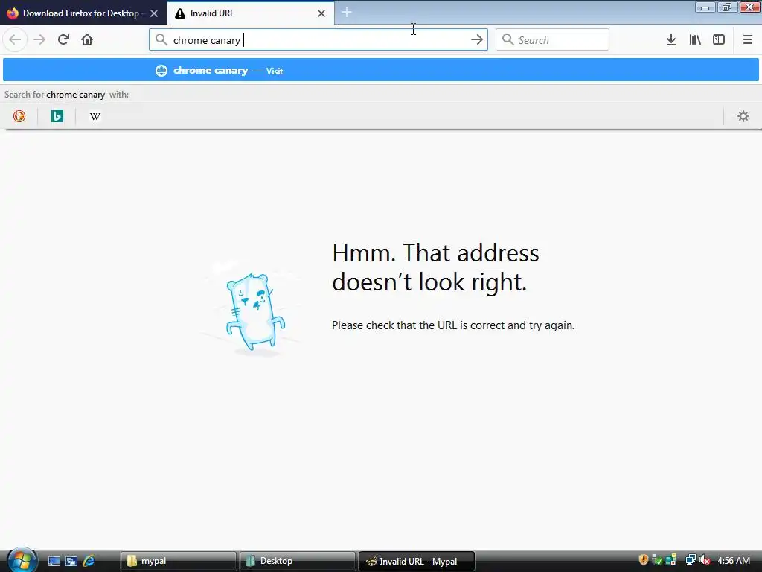This screenshot has height=572, width=762.
Task: Select the chrome canary Visit suggestion
Action: click(380, 70)
